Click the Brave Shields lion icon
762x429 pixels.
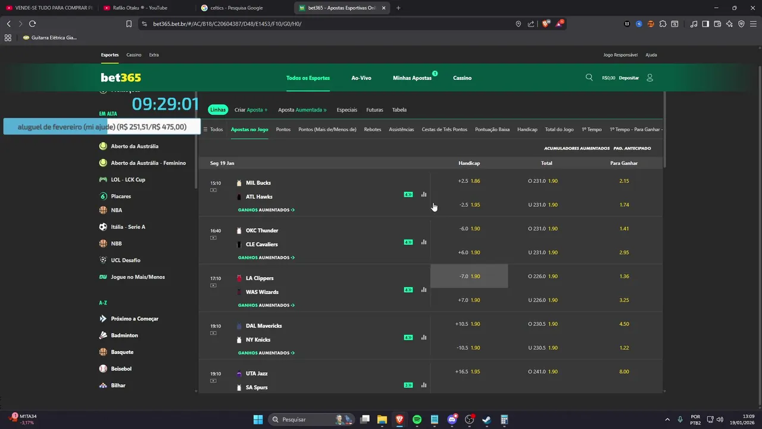coord(546,24)
